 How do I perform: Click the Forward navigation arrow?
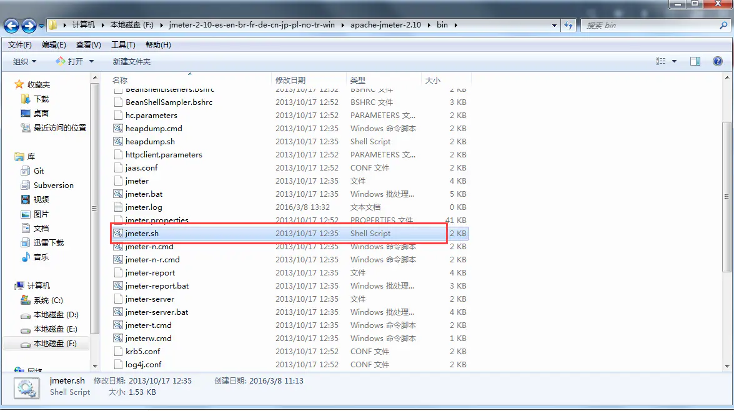pyautogui.click(x=29, y=26)
